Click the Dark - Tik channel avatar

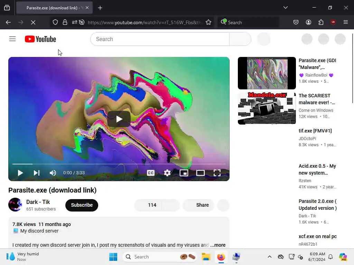pos(15,205)
